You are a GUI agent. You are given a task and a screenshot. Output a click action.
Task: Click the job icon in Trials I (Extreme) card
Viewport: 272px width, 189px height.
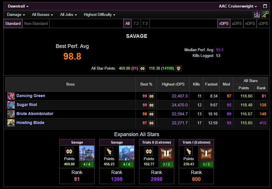tap(189, 151)
